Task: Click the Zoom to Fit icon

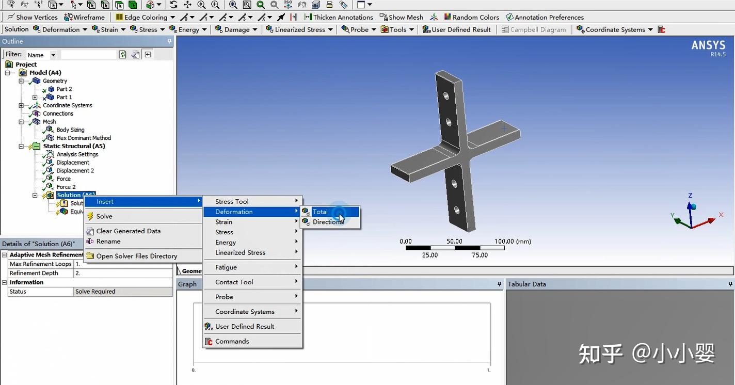Action: tap(233, 5)
